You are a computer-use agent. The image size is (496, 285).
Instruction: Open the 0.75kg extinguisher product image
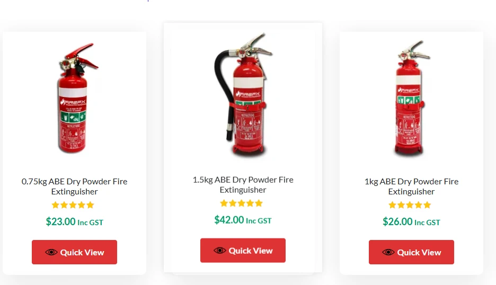[x=75, y=98]
